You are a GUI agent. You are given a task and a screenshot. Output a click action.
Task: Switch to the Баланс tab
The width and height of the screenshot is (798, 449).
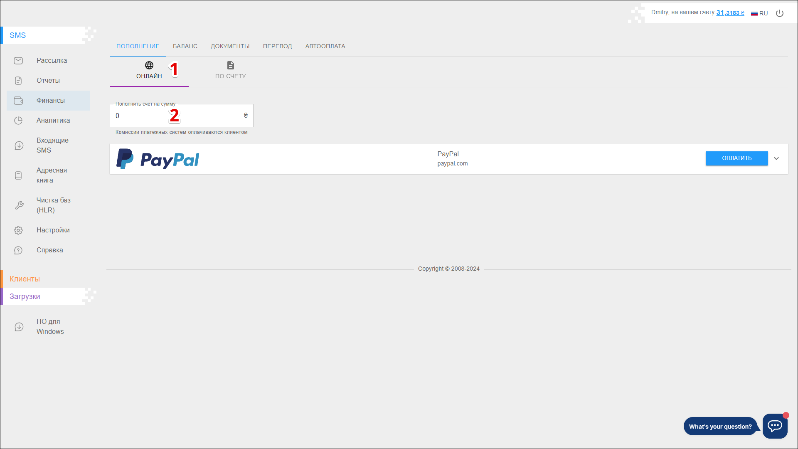tap(185, 46)
